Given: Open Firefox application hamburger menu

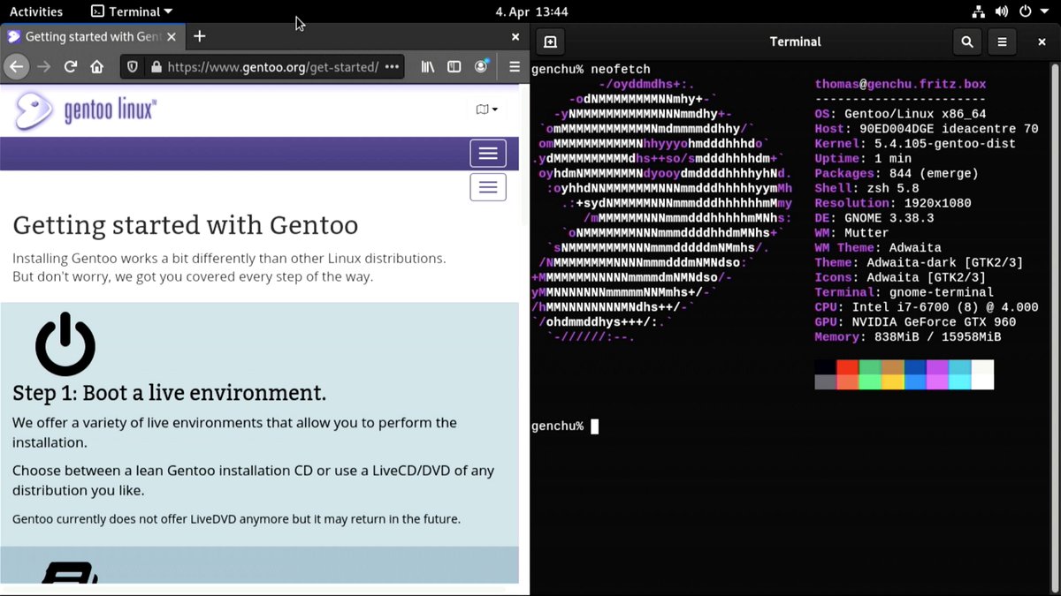Looking at the screenshot, I should 515,66.
